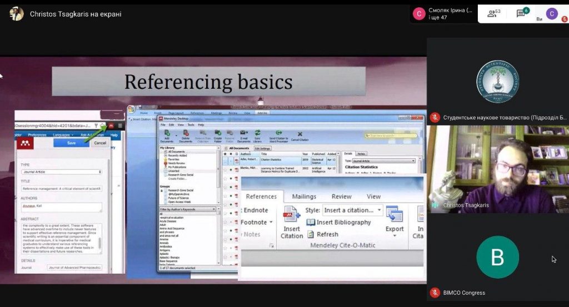The width and height of the screenshot is (569, 307).
Task: Click the abstract text box scrollbar
Action: pyautogui.click(x=100, y=242)
